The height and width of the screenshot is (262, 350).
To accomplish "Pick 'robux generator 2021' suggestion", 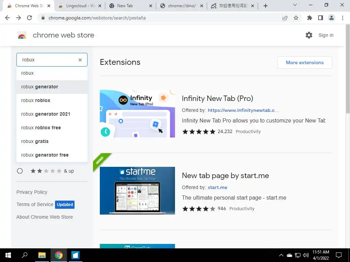I will click(x=52, y=114).
